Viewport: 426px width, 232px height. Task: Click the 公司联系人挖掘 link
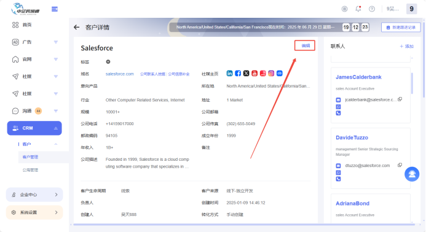(152, 74)
